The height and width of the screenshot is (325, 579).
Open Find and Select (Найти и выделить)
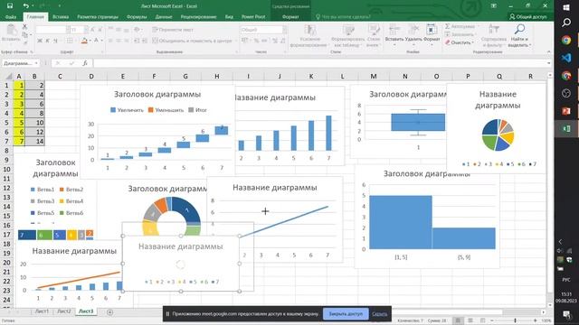pos(519,35)
